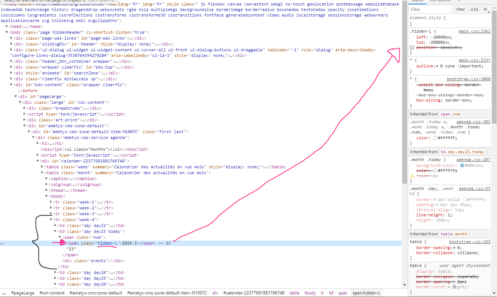Collapse the week-4 table row node
The width and height of the screenshot is (497, 297).
(51, 220)
